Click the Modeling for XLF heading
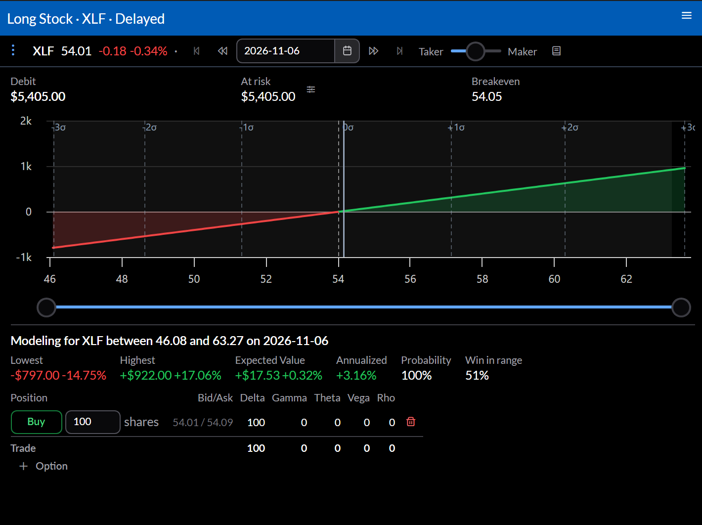Viewport: 702px width, 525px height. pyautogui.click(x=170, y=341)
